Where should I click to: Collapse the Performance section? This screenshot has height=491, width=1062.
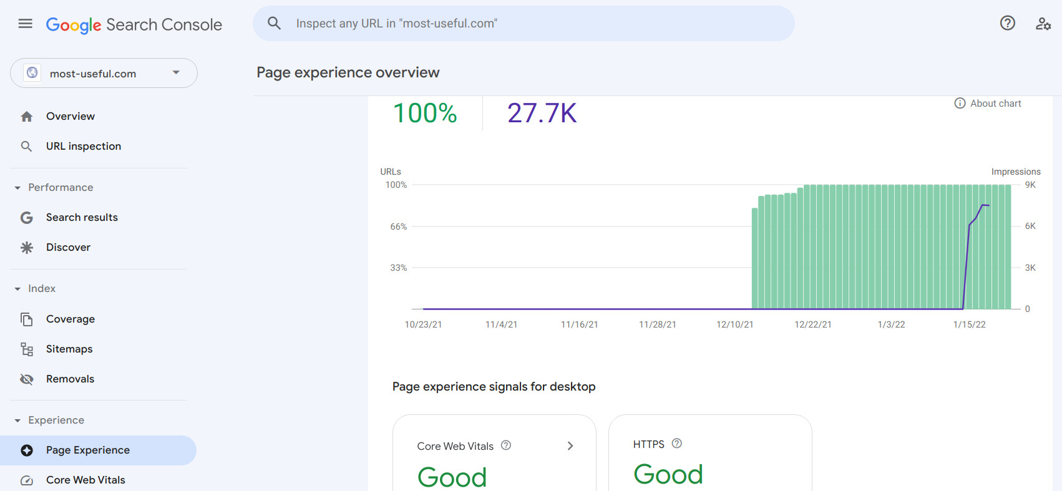tap(17, 188)
